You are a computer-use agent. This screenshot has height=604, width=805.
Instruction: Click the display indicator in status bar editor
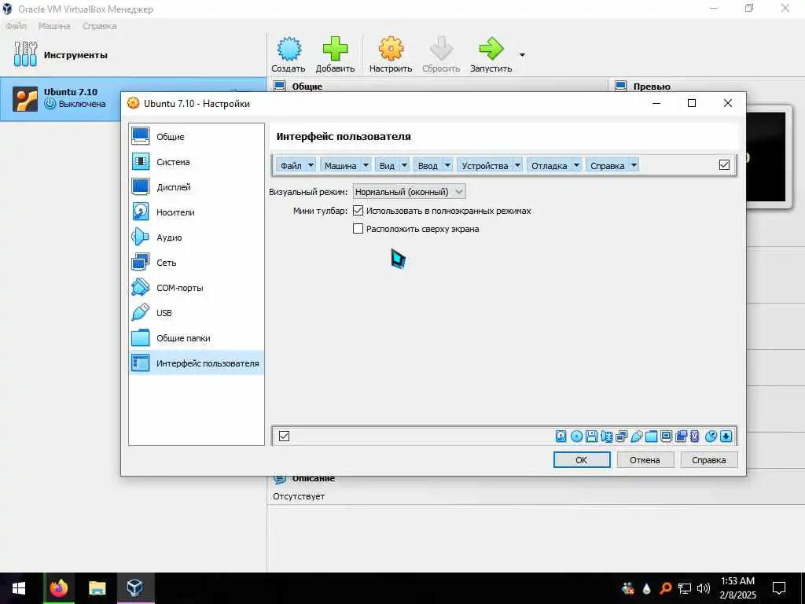[x=667, y=436]
